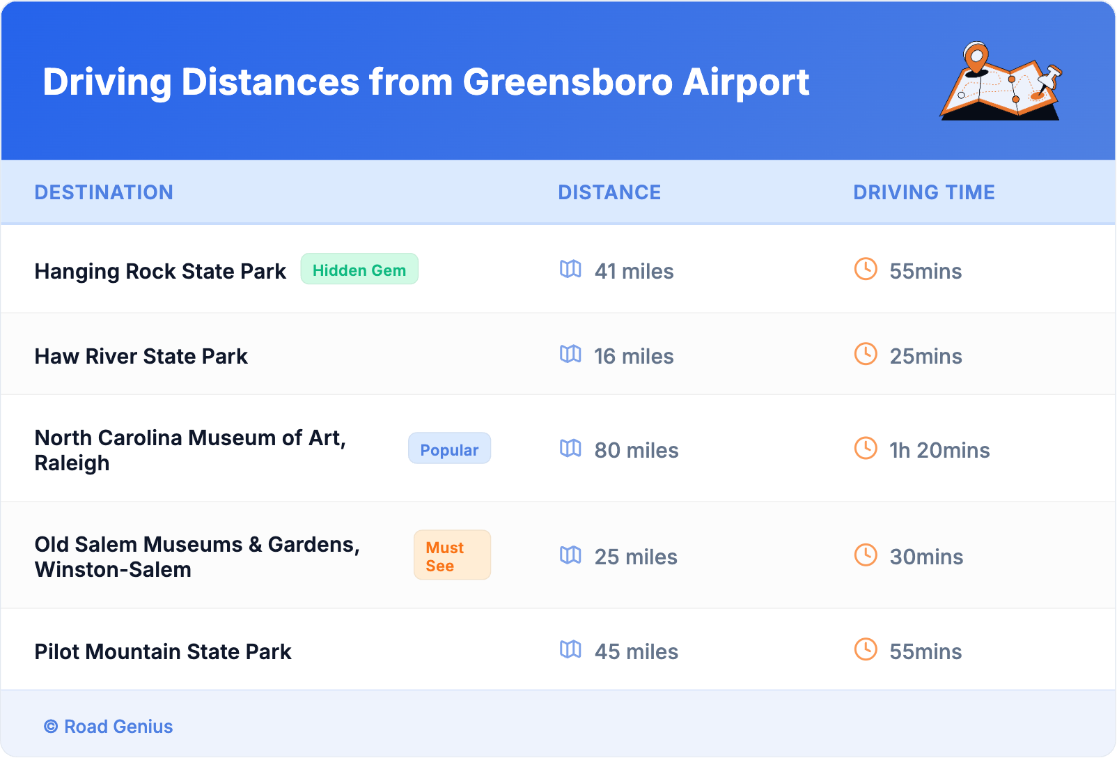Image resolution: width=1117 pixels, height=758 pixels.
Task: Click the Destination column header
Action: click(x=104, y=192)
